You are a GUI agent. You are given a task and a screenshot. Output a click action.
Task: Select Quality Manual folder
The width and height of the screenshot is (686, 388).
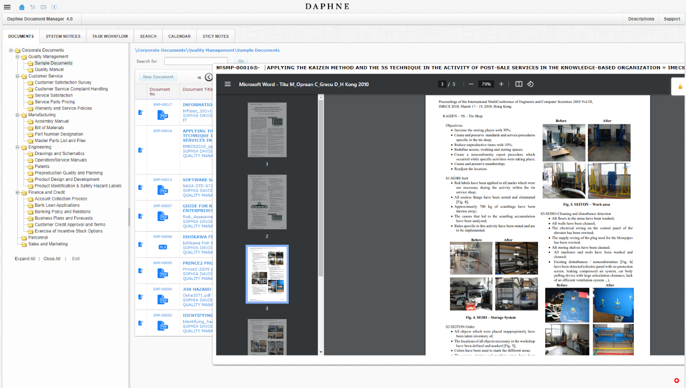[x=49, y=69]
